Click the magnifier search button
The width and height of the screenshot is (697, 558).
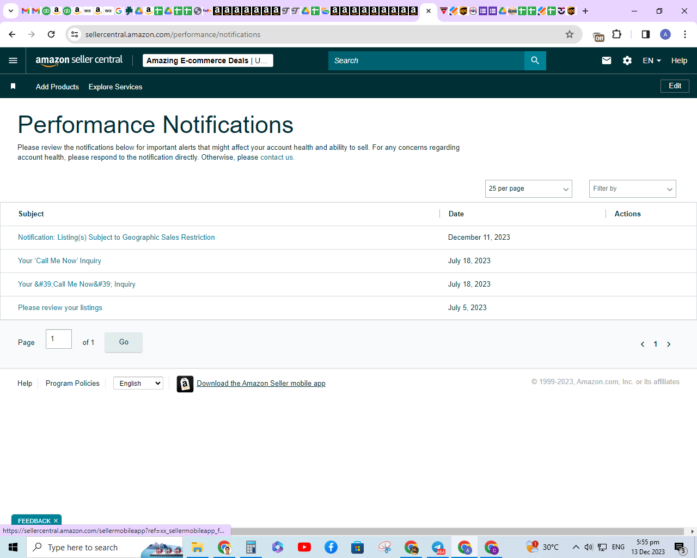[x=535, y=60]
